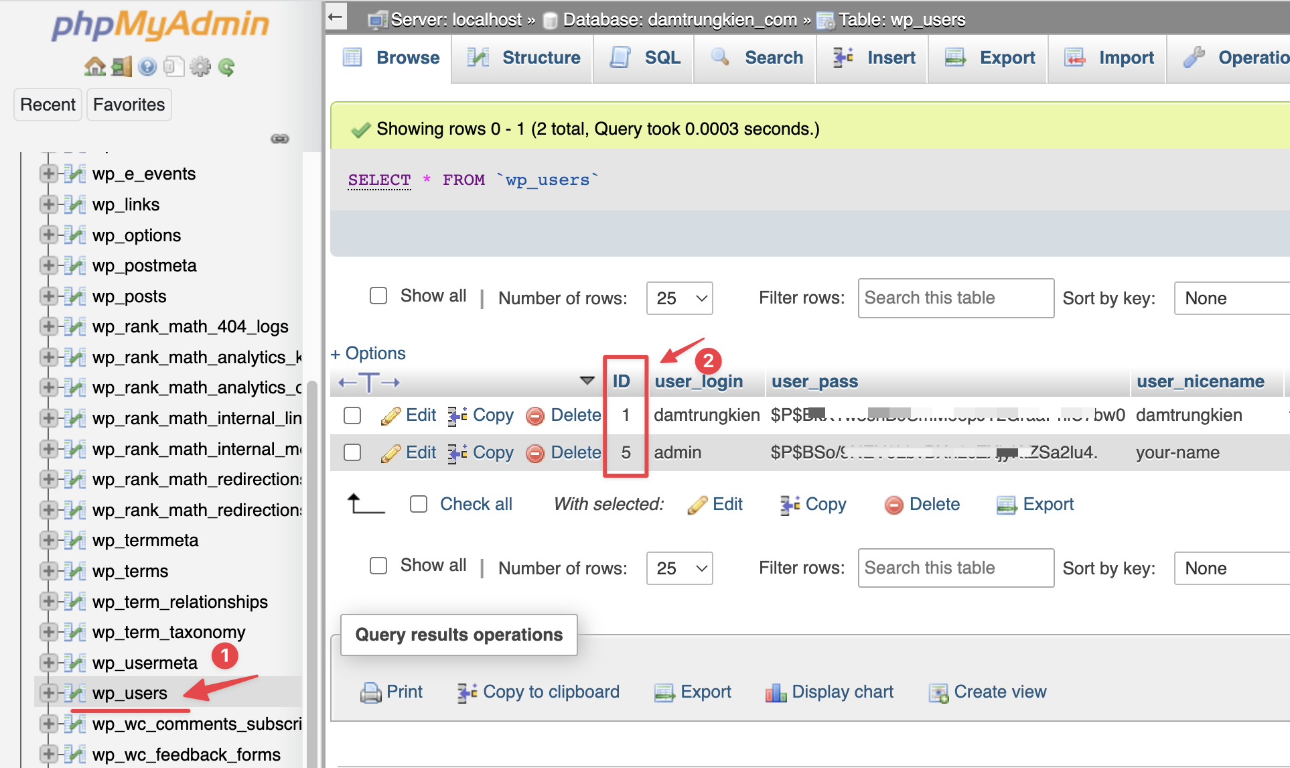The image size is (1290, 768).
Task: Click the Server: localhost breadcrumb
Action: coord(455,20)
